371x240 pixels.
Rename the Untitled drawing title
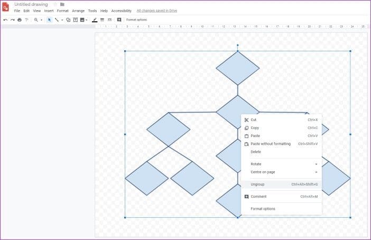click(31, 4)
